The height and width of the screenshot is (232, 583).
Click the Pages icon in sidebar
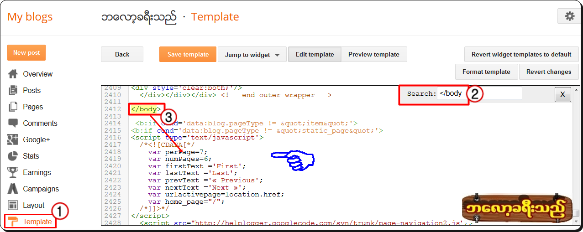13,107
